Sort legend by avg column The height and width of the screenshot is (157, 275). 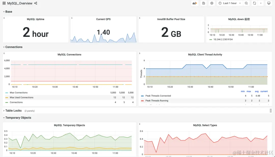point(257,91)
